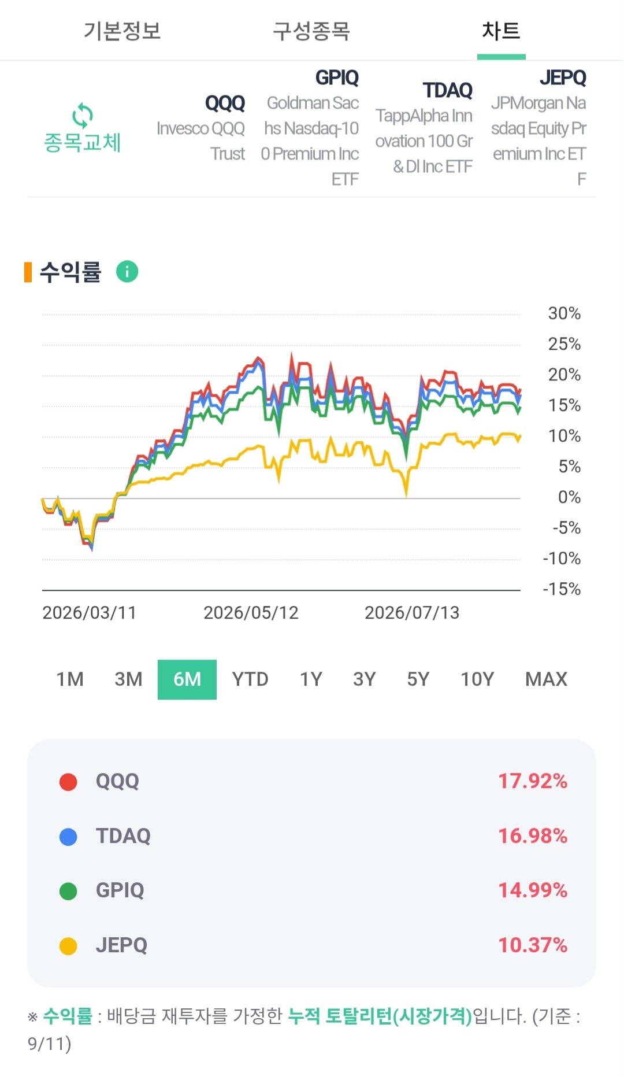Image resolution: width=624 pixels, height=1076 pixels.
Task: Set chart range to 1Y
Action: (311, 679)
